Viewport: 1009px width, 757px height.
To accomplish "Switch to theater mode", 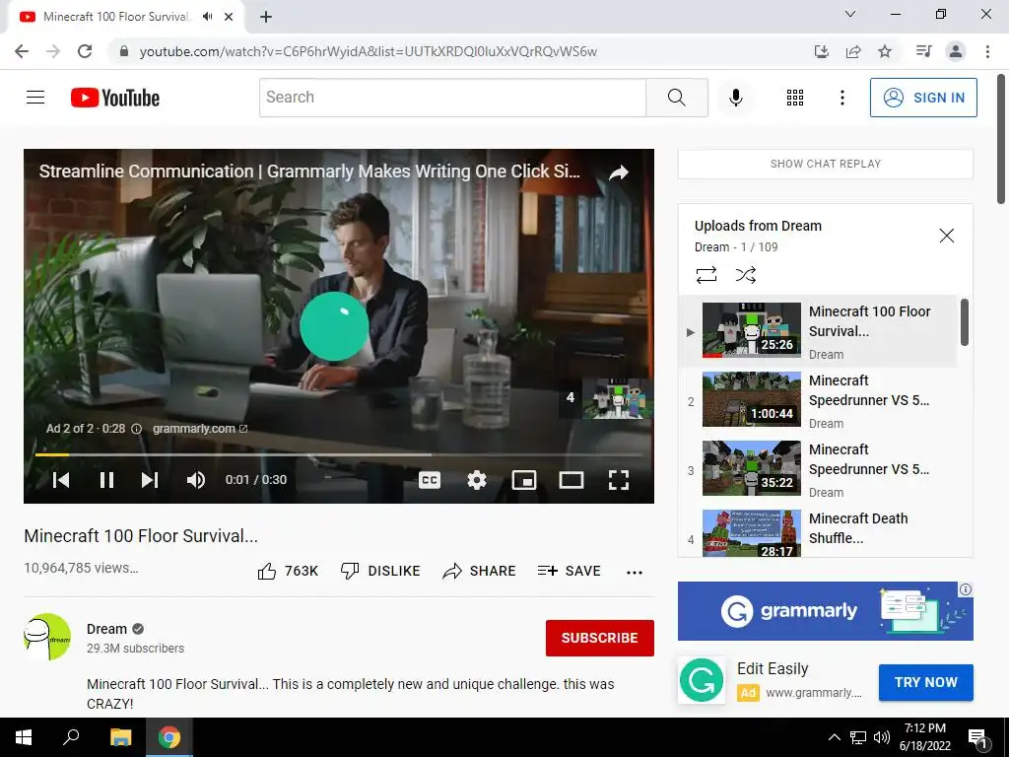I will pyautogui.click(x=571, y=480).
